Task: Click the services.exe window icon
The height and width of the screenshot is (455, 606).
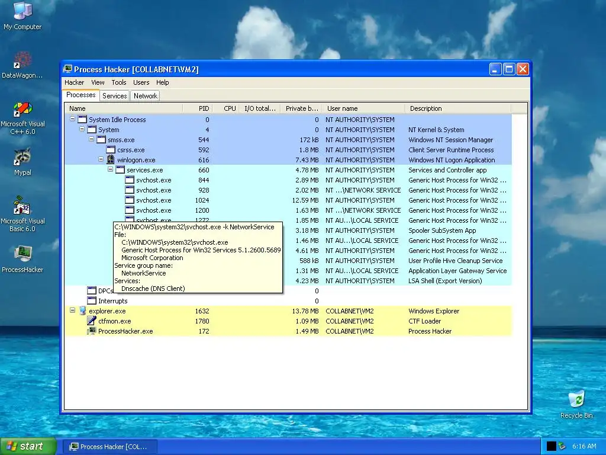Action: pyautogui.click(x=120, y=170)
